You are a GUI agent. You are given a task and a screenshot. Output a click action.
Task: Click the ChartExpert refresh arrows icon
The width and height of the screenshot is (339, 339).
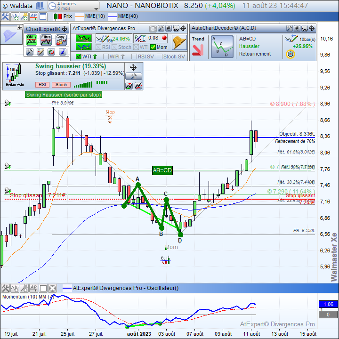pos(51,52)
